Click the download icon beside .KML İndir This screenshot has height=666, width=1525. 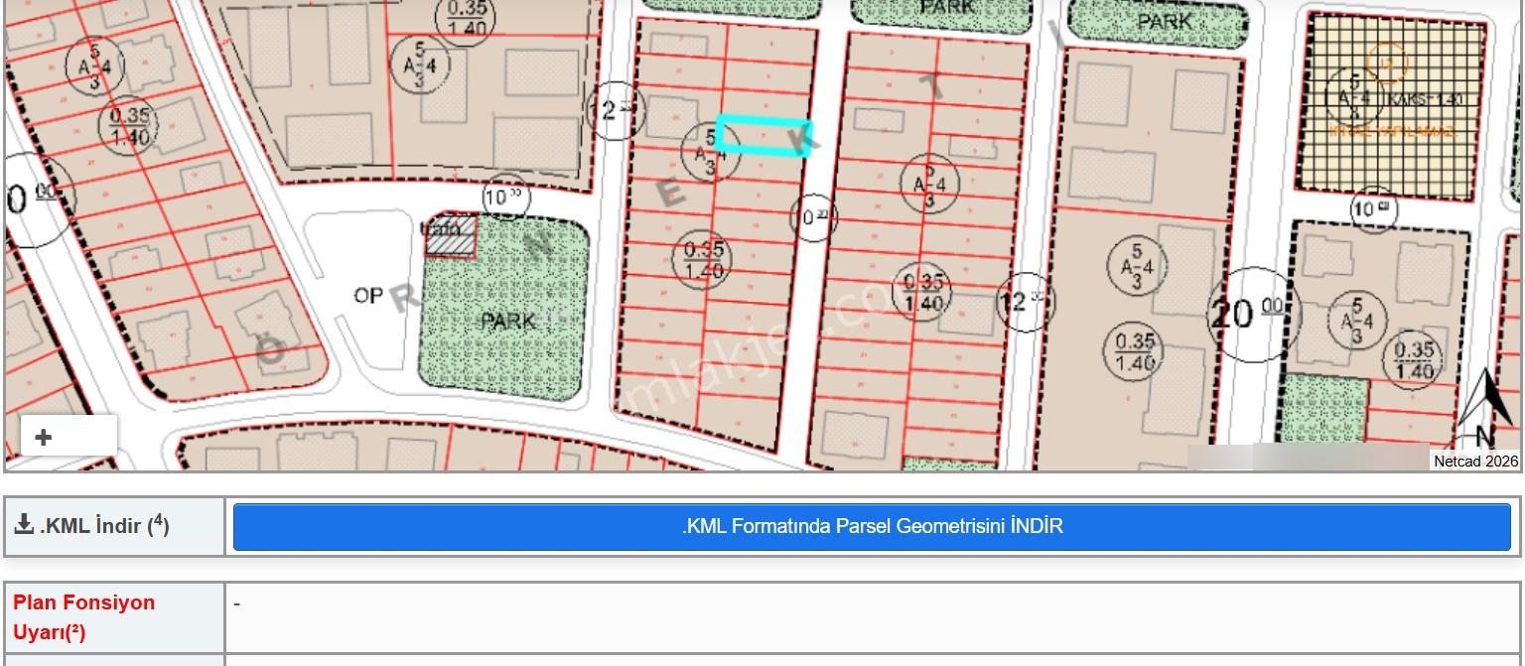[24, 524]
